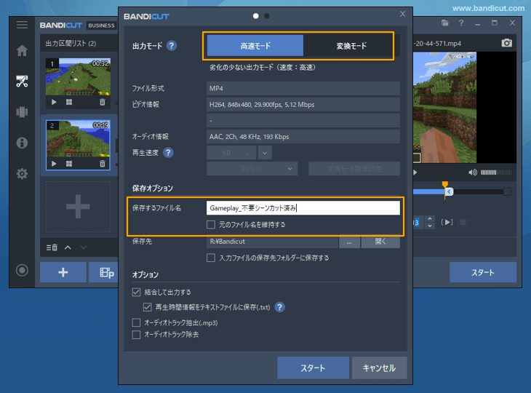
Task: Enable 元のファイル名を維持する checkbox
Action: pyautogui.click(x=211, y=225)
